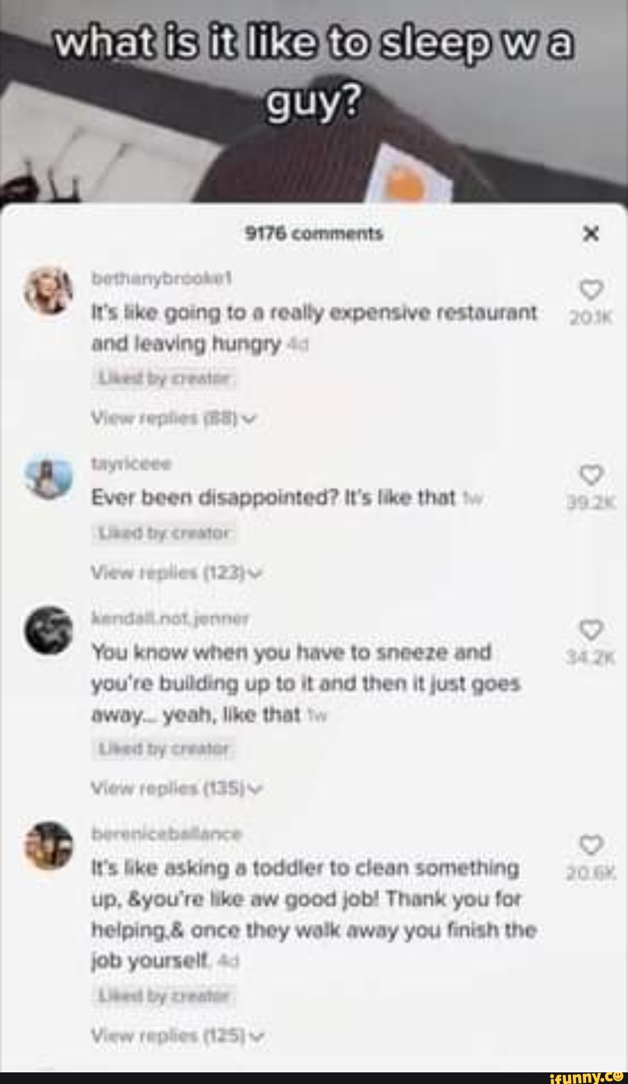628x1084 pixels.
Task: Tap heart on berenicebalance's toddler comment
Action: coord(591,844)
